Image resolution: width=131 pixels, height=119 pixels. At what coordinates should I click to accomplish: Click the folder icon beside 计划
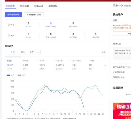click(9, 25)
